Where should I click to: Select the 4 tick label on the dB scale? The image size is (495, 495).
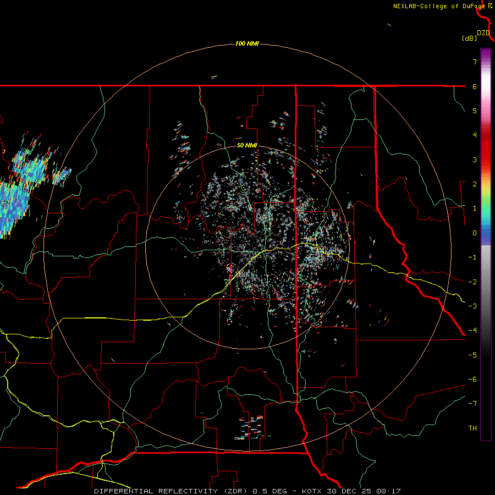pos(475,135)
